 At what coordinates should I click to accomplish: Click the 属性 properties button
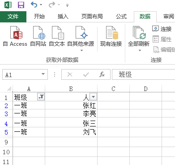[162, 39]
